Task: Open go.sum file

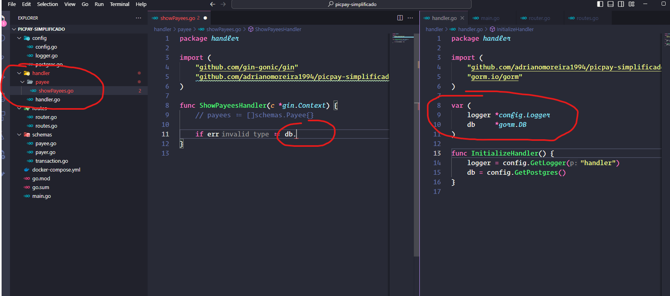Action: [x=41, y=187]
